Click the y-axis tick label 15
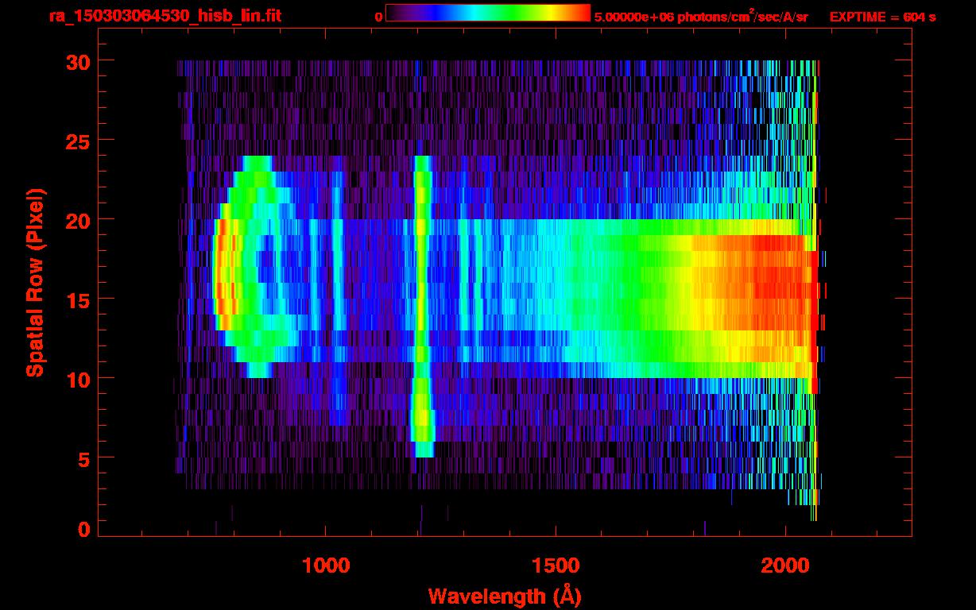976x610 pixels. [x=77, y=299]
